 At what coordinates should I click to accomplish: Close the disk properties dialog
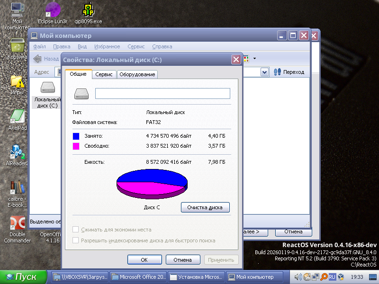point(236,60)
